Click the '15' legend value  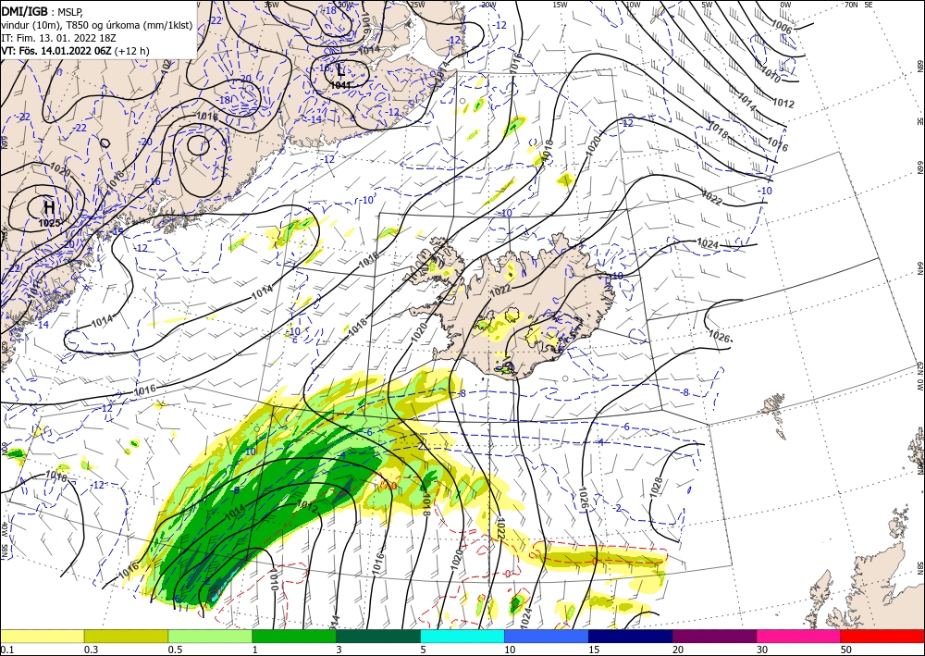coord(594,650)
